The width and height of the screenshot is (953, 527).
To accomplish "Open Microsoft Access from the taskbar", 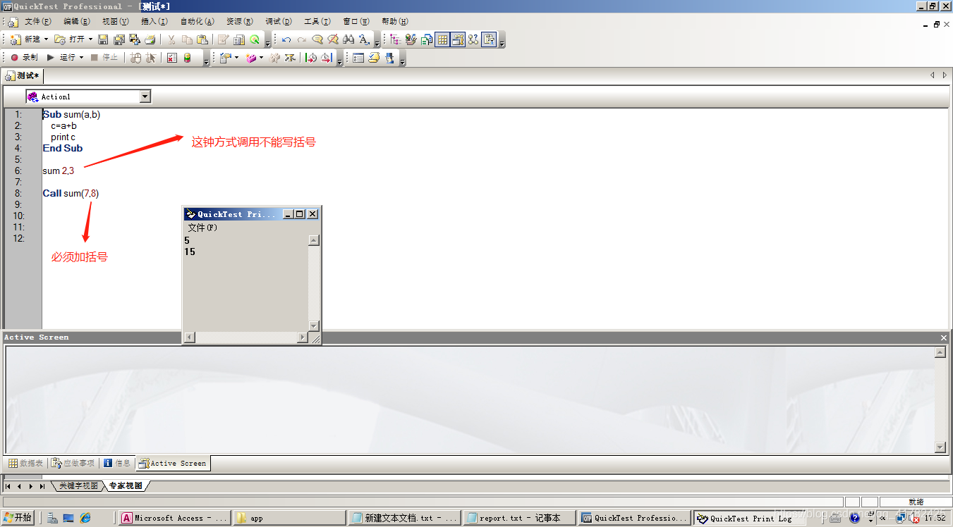I will (174, 518).
